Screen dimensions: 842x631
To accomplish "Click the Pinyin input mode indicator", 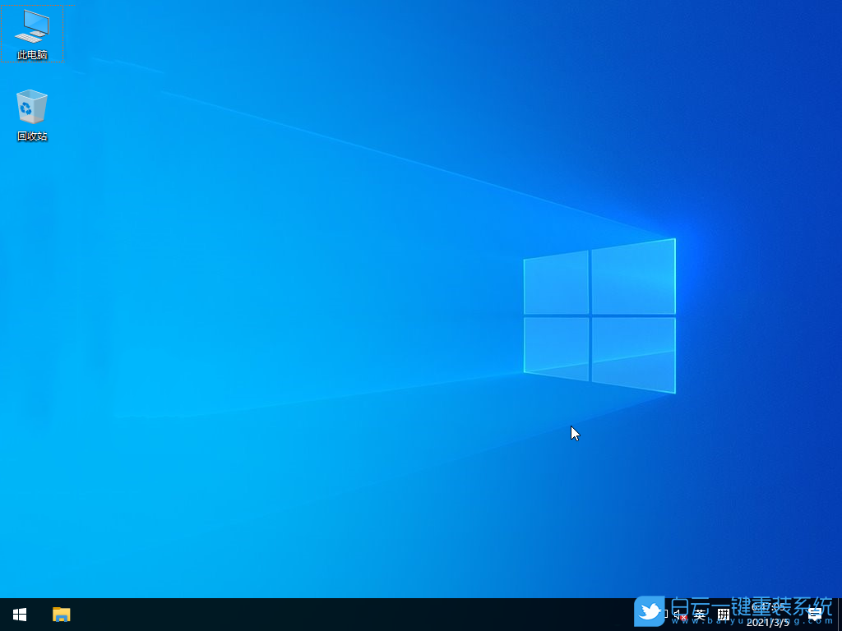I will [724, 614].
